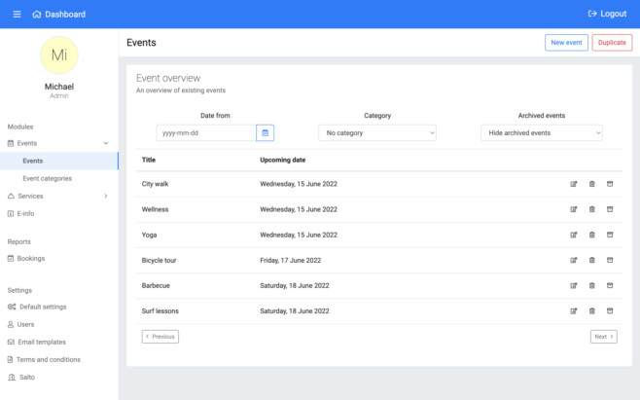Select the City walk title
640x400 pixels.
coord(155,184)
